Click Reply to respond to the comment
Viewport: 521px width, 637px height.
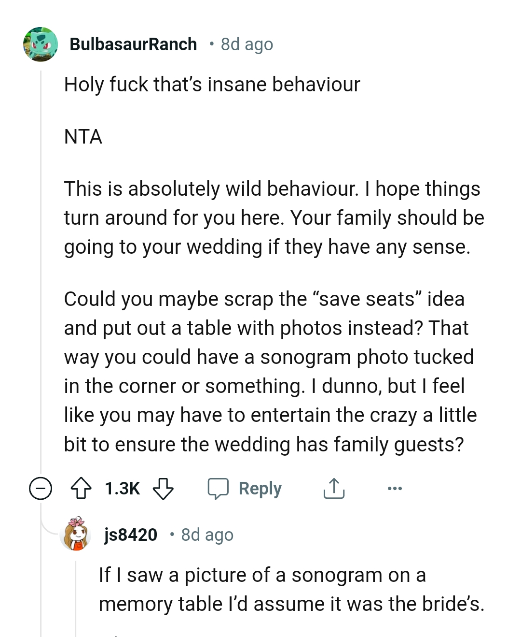point(260,488)
